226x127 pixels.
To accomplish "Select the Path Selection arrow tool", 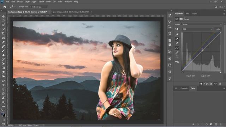I will click(3, 89).
